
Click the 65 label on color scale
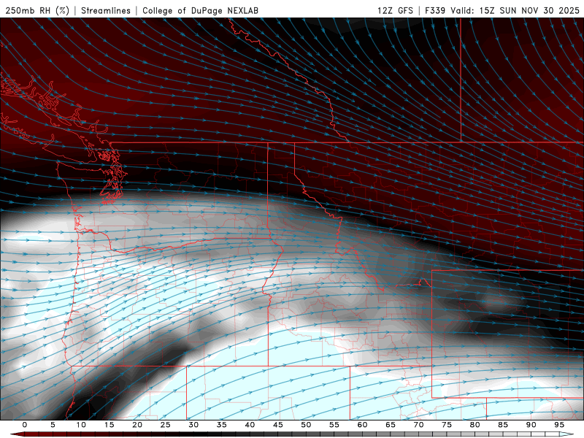pyautogui.click(x=391, y=425)
